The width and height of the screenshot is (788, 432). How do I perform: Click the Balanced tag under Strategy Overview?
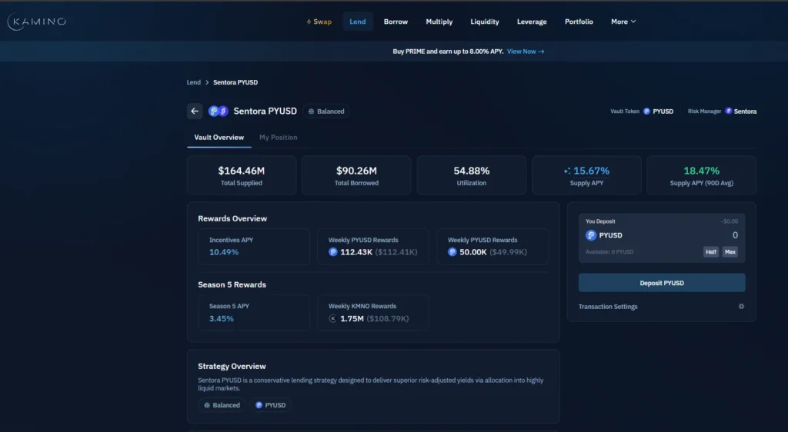click(x=222, y=405)
